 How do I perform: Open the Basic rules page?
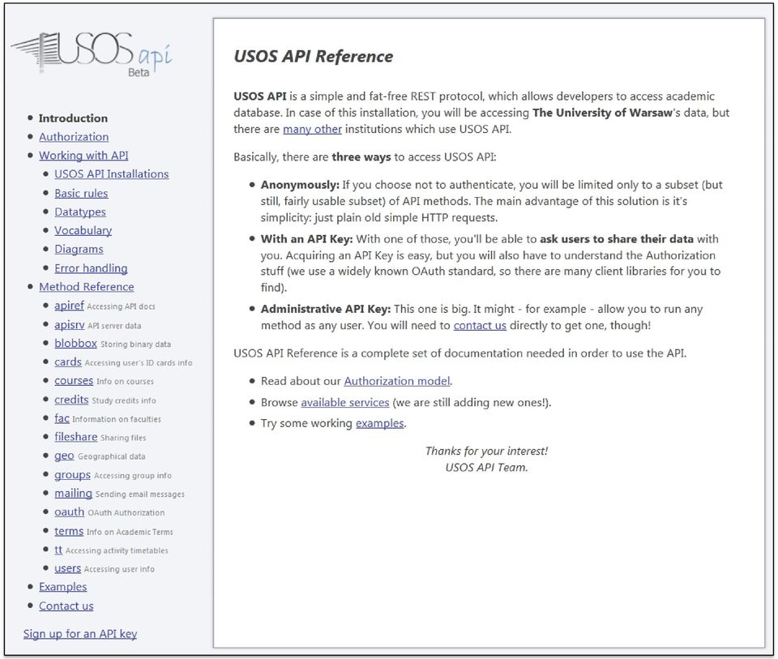point(81,193)
